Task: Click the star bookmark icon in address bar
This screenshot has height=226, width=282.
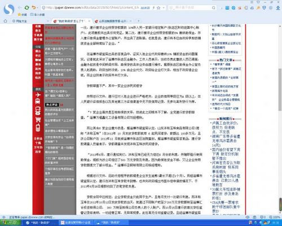Action: (x=158, y=8)
